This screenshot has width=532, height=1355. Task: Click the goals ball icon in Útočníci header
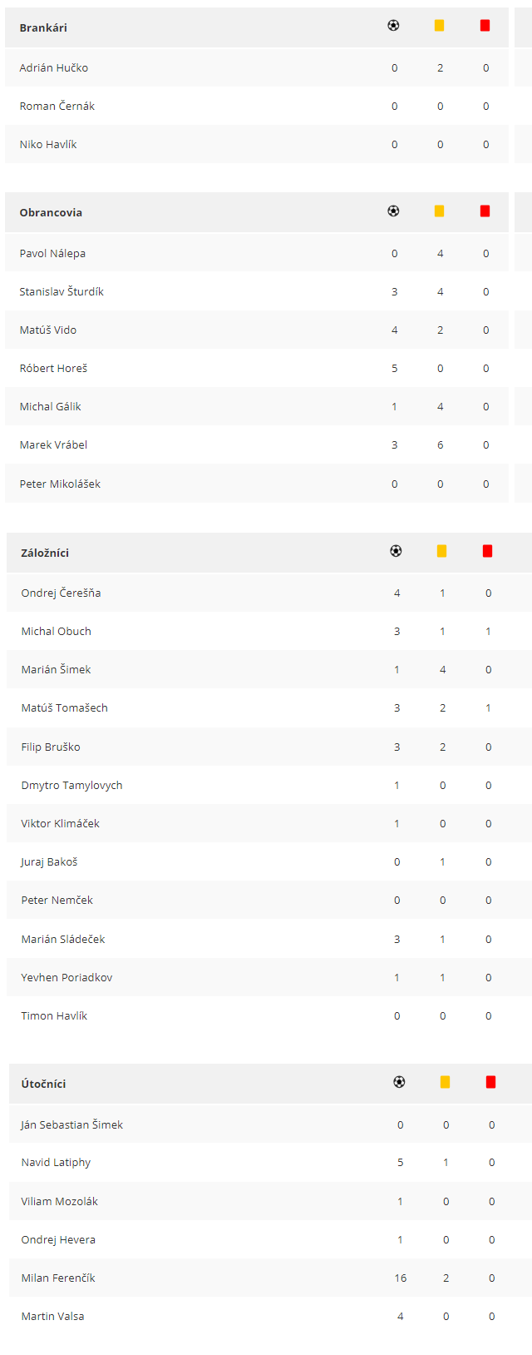399,1082
